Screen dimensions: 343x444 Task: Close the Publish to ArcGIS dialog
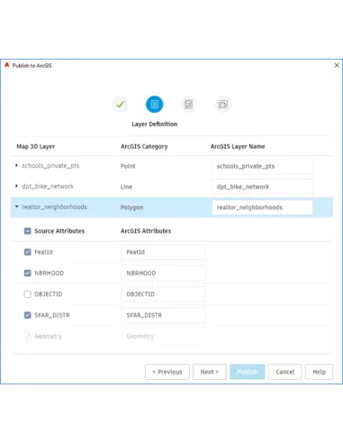point(337,65)
